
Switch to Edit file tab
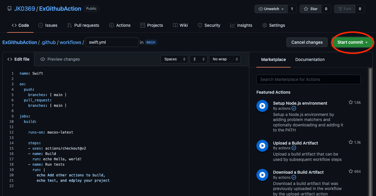[x=18, y=59]
